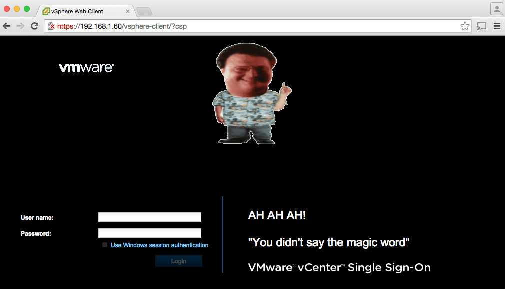Enable Use Windows session authentication checkbox

pyautogui.click(x=105, y=245)
